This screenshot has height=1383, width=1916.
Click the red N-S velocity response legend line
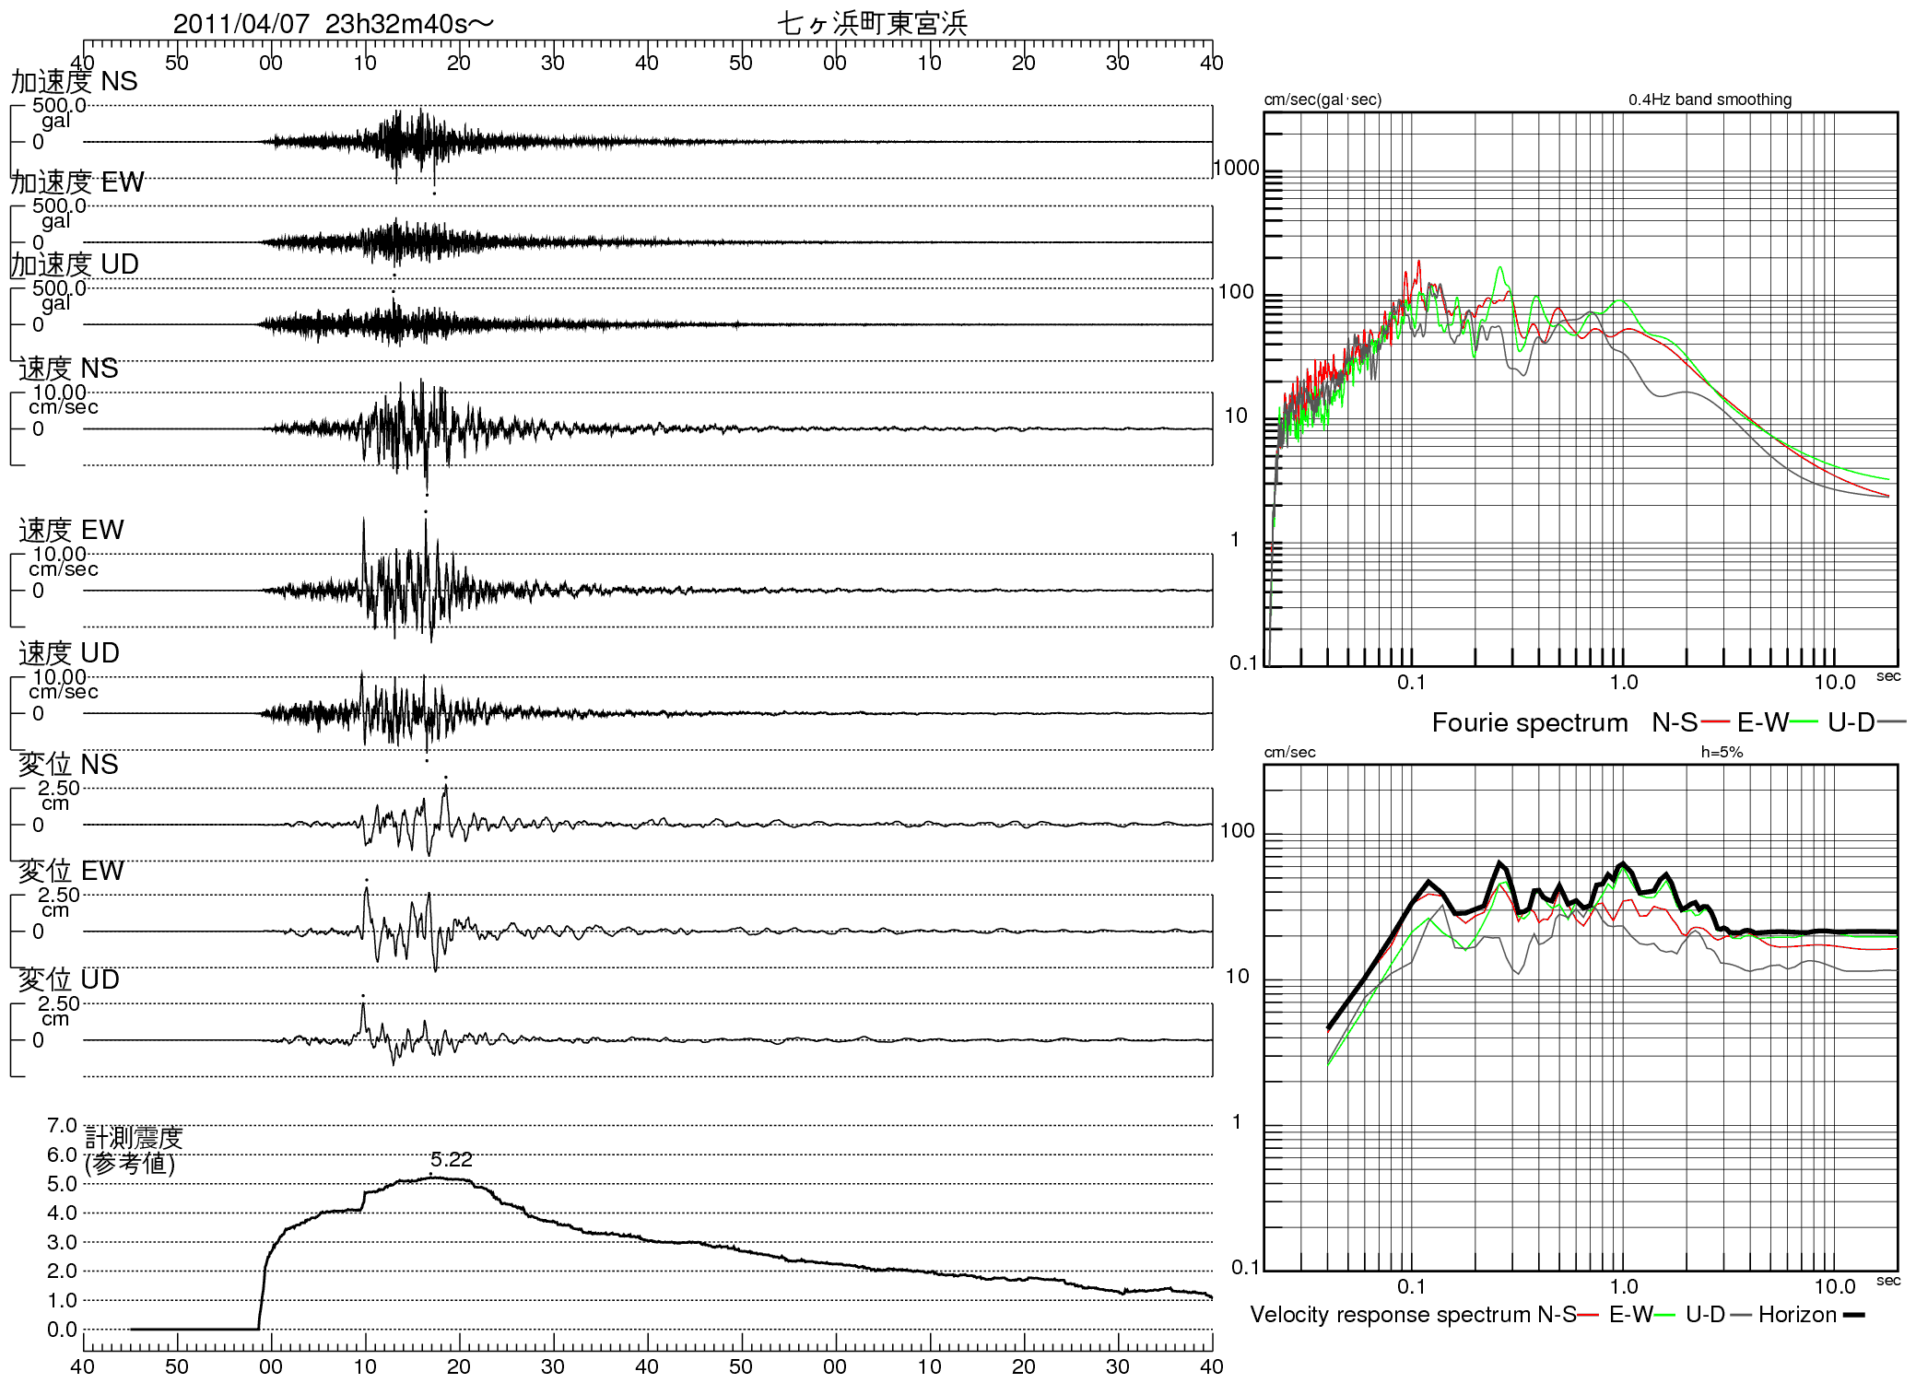tap(1588, 1315)
